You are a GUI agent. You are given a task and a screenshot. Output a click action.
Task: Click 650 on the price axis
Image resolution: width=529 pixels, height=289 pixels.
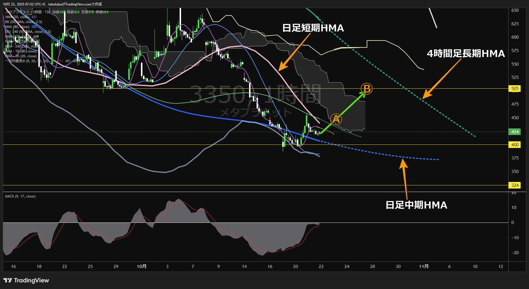[x=515, y=10]
